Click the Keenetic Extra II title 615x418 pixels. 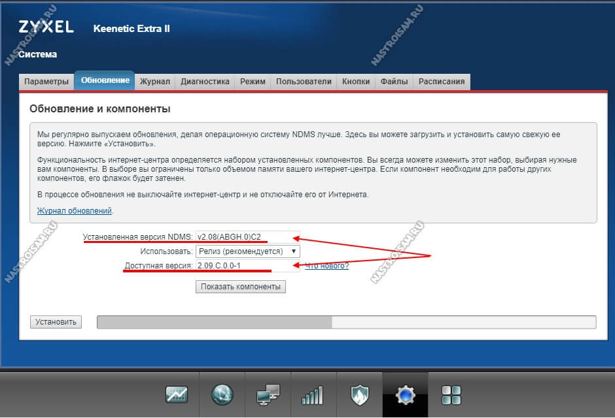coord(132,29)
